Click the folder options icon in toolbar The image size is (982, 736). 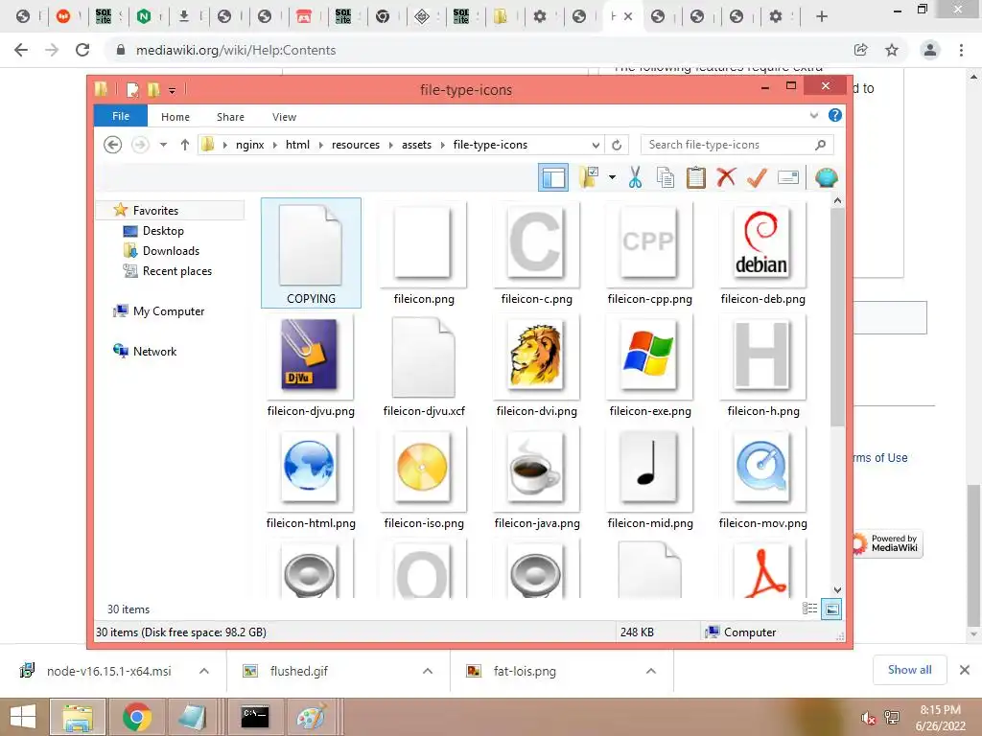pyautogui.click(x=589, y=177)
